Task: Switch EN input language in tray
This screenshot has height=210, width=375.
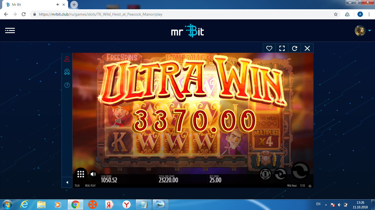Action: 318,204
